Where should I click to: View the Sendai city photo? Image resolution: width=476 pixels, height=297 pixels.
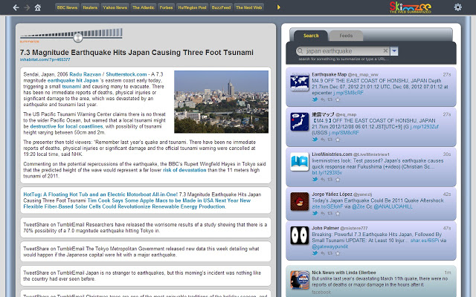(x=222, y=102)
